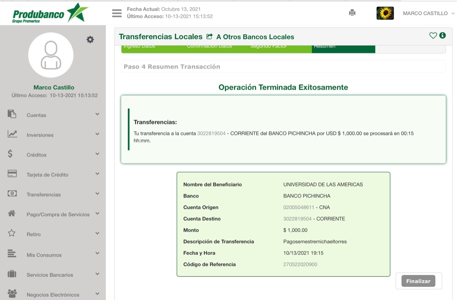The height and width of the screenshot is (300, 457).
Task: Click the Produbanco logo
Action: 50,13
